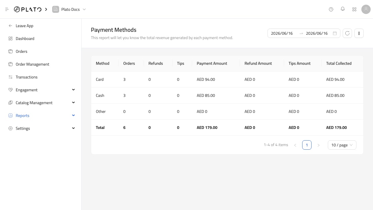Viewport: 373px width, 210px height.
Task: Click the Transactions arrows icon
Action: pos(10,77)
